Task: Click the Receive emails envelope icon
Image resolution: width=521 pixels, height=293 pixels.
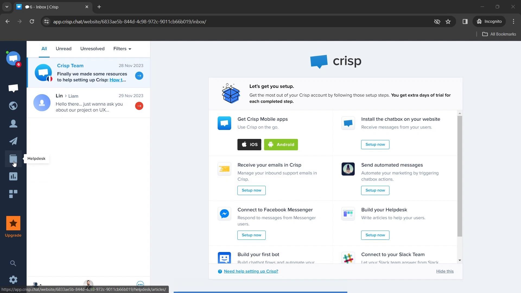Action: pos(224,169)
